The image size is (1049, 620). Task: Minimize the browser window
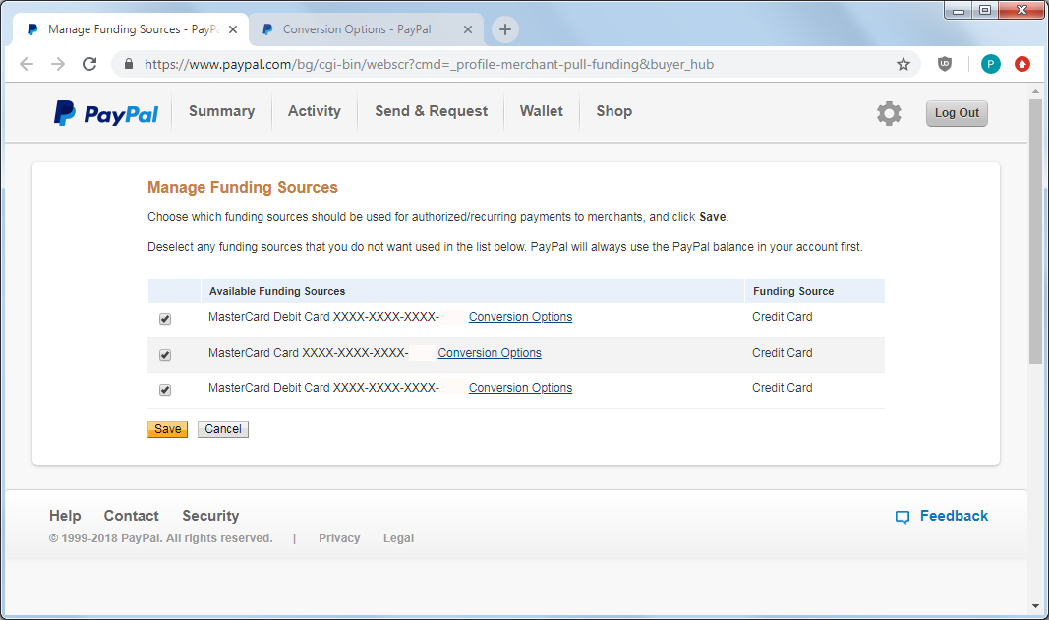point(958,10)
